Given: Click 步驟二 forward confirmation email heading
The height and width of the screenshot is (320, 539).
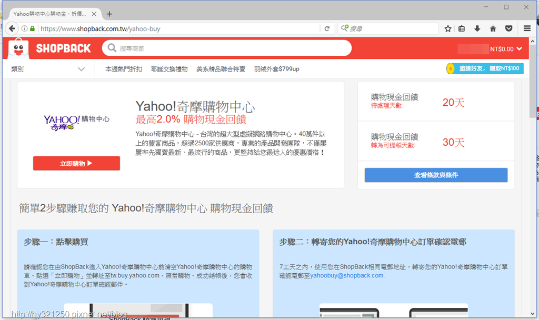Looking at the screenshot, I should tap(373, 242).
